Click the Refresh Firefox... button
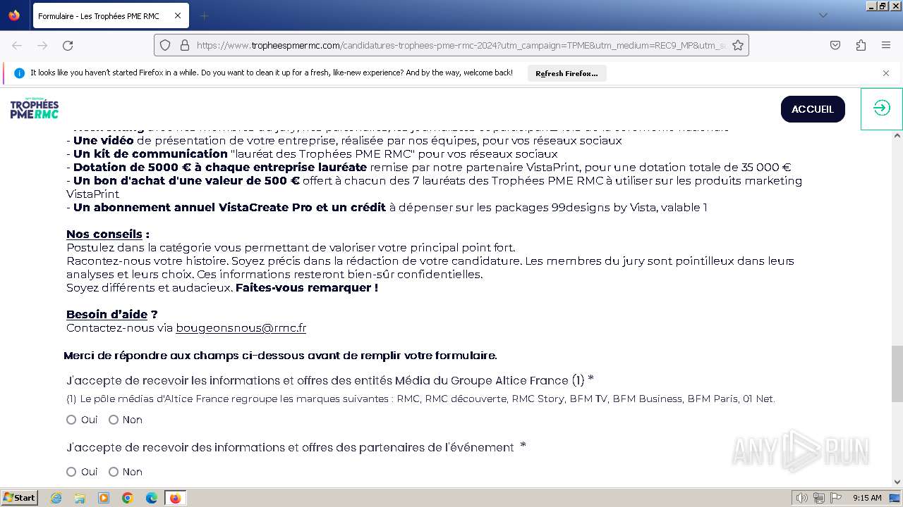 pos(566,73)
